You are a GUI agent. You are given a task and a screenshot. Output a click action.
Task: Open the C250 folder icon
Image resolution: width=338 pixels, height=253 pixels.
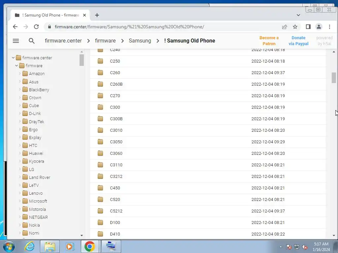coord(100,61)
